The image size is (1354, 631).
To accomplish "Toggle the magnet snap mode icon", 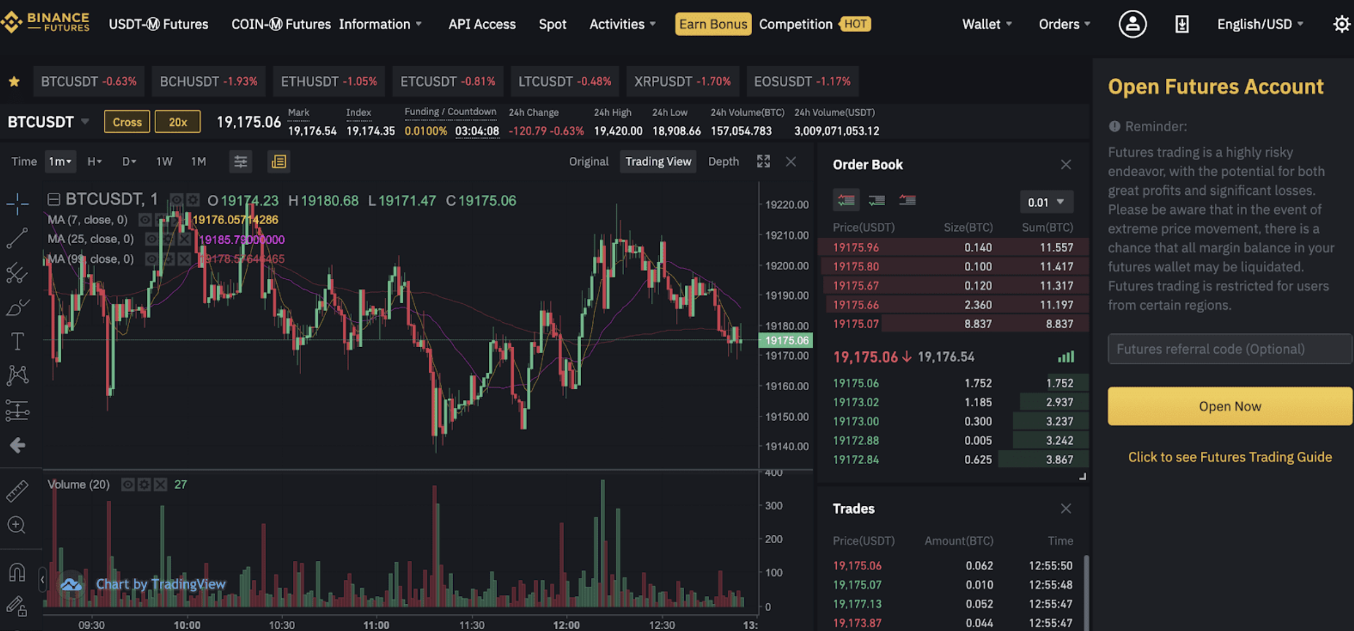I will [x=17, y=572].
